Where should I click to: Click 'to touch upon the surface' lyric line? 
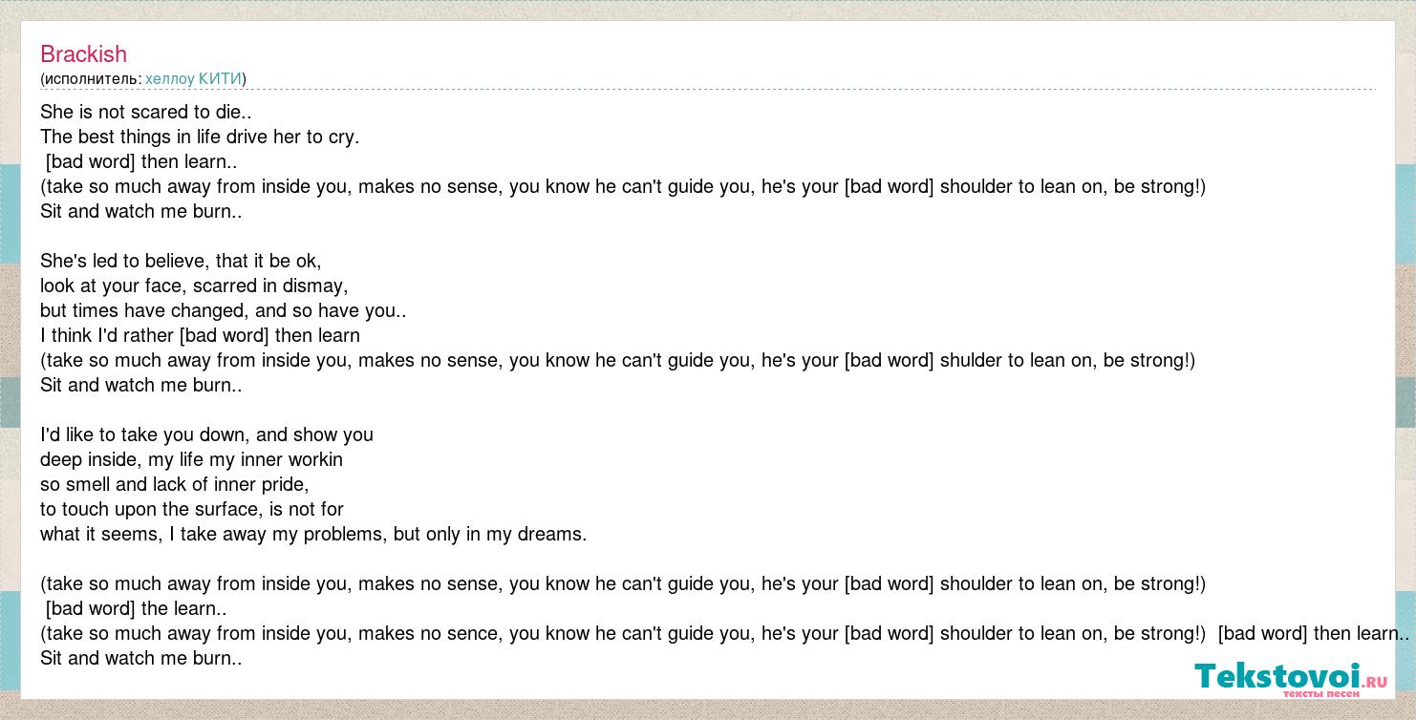point(192,509)
